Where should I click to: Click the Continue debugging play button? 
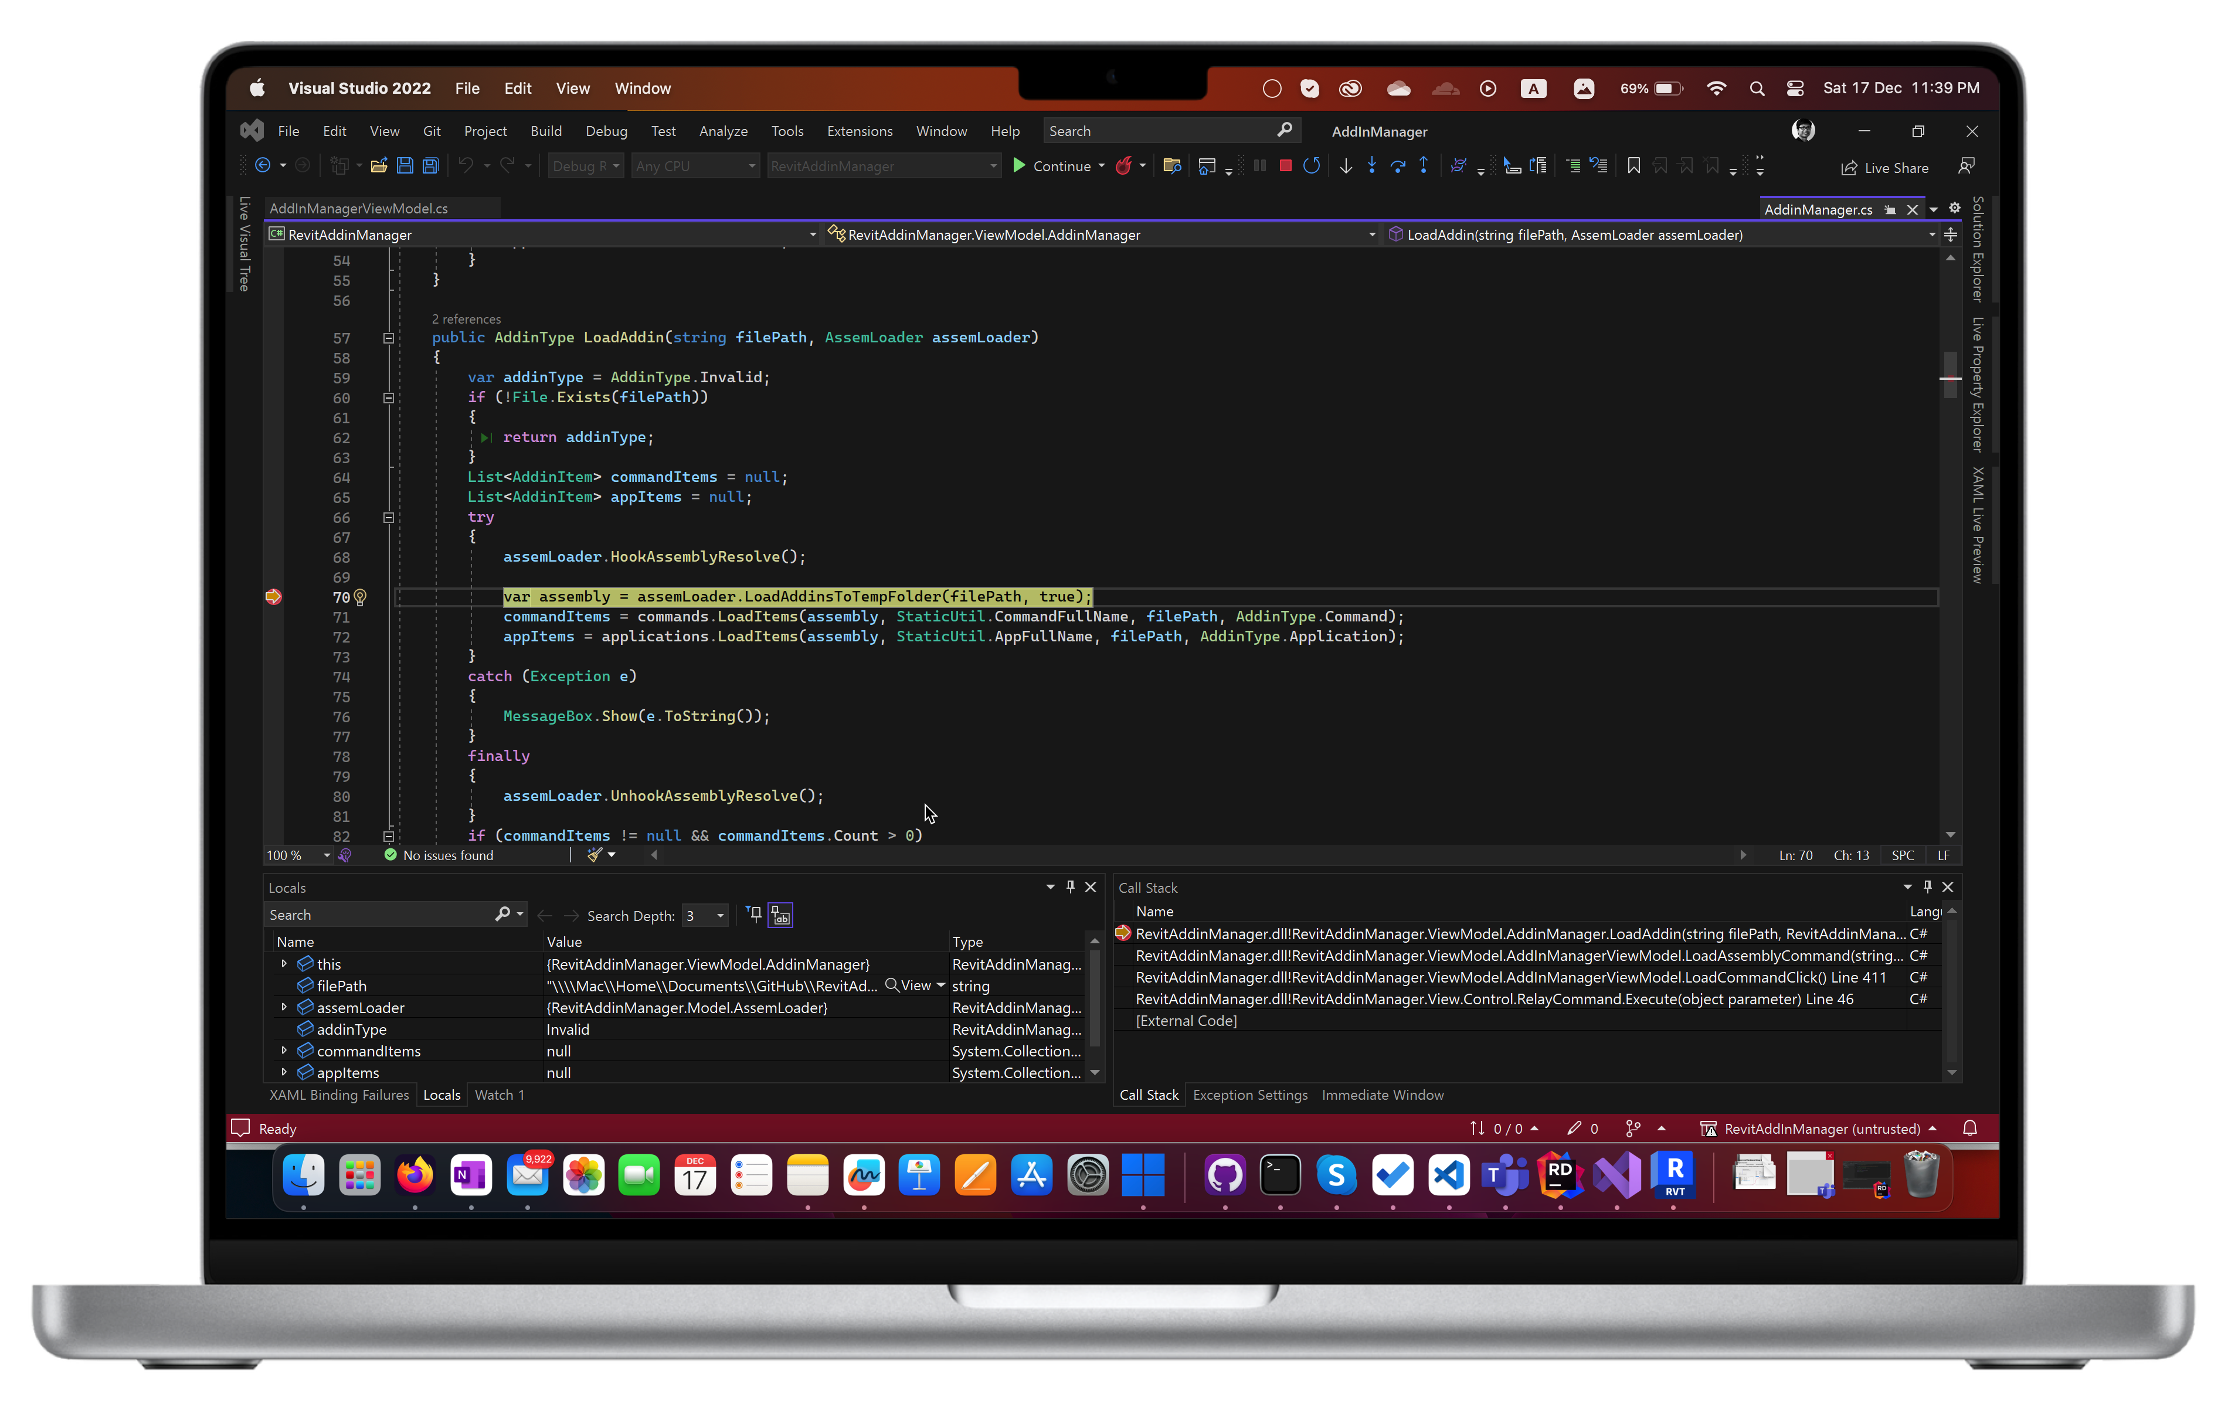click(x=1018, y=165)
